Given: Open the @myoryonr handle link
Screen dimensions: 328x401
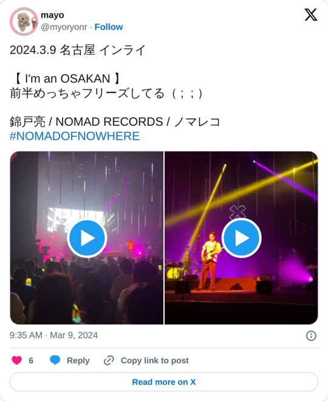Looking at the screenshot, I should tap(64, 27).
